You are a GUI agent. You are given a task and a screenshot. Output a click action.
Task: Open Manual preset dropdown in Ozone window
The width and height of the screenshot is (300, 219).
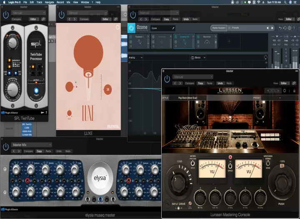click(159, 13)
